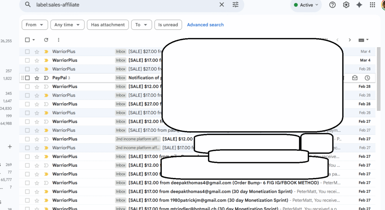
Task: Toggle importance marker on 1980patrickjm sale email
Action: point(46,200)
